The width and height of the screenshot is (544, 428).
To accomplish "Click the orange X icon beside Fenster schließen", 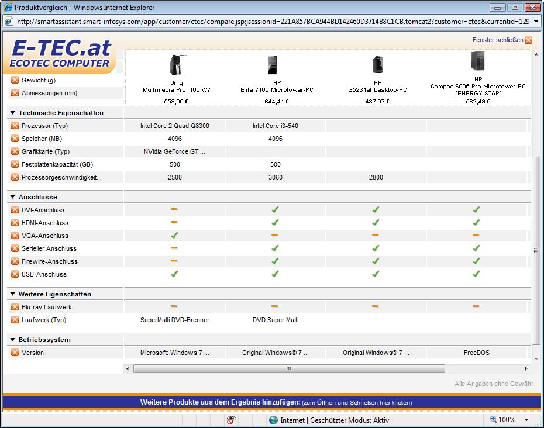I will tap(528, 40).
